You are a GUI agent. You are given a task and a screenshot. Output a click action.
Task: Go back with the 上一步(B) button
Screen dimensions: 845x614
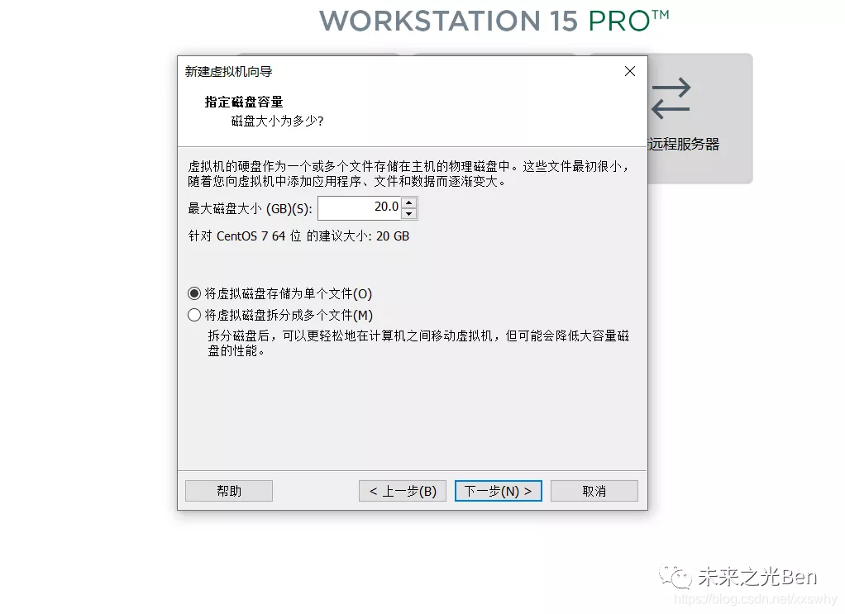402,491
